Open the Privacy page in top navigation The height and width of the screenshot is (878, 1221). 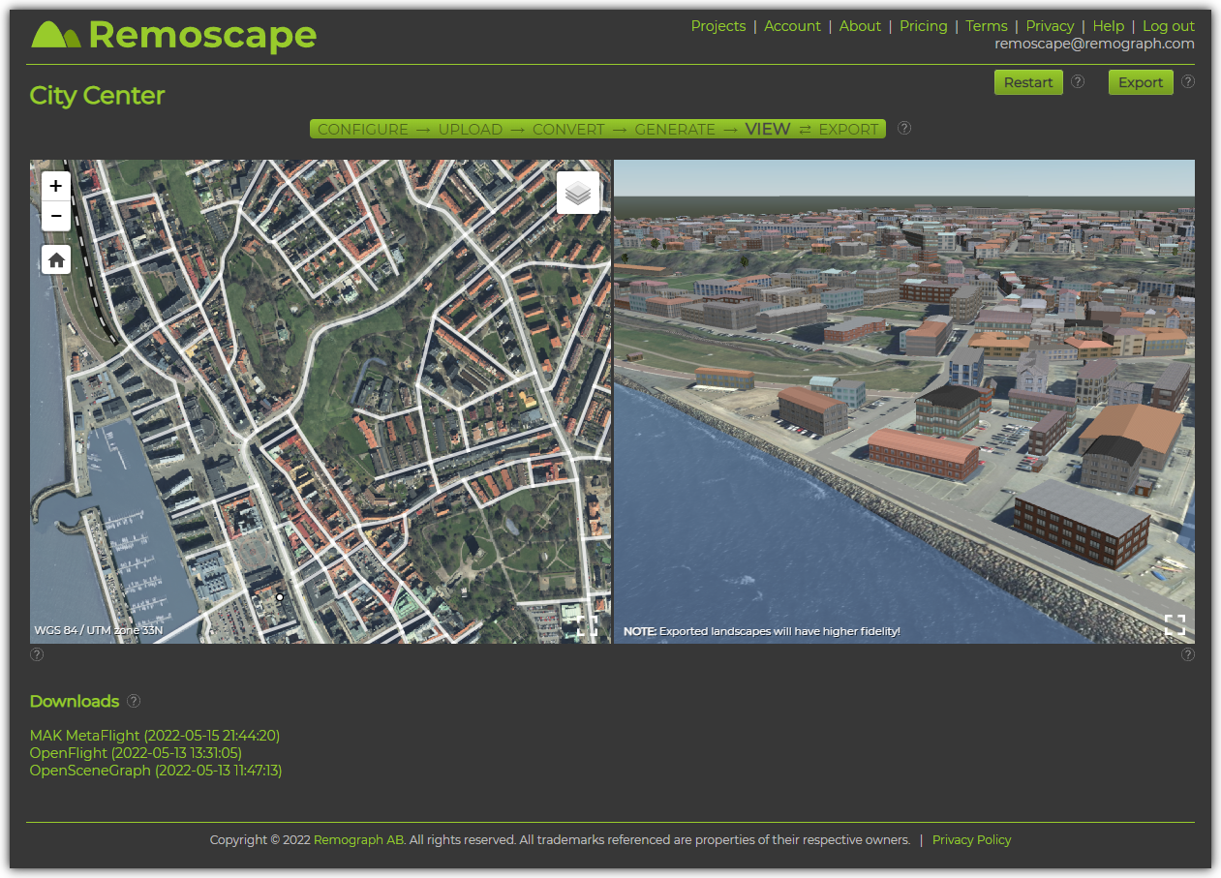[1050, 26]
